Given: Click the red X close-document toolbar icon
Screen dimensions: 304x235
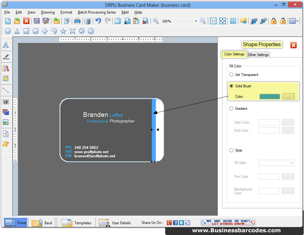Looking at the screenshot, I should [26, 21].
